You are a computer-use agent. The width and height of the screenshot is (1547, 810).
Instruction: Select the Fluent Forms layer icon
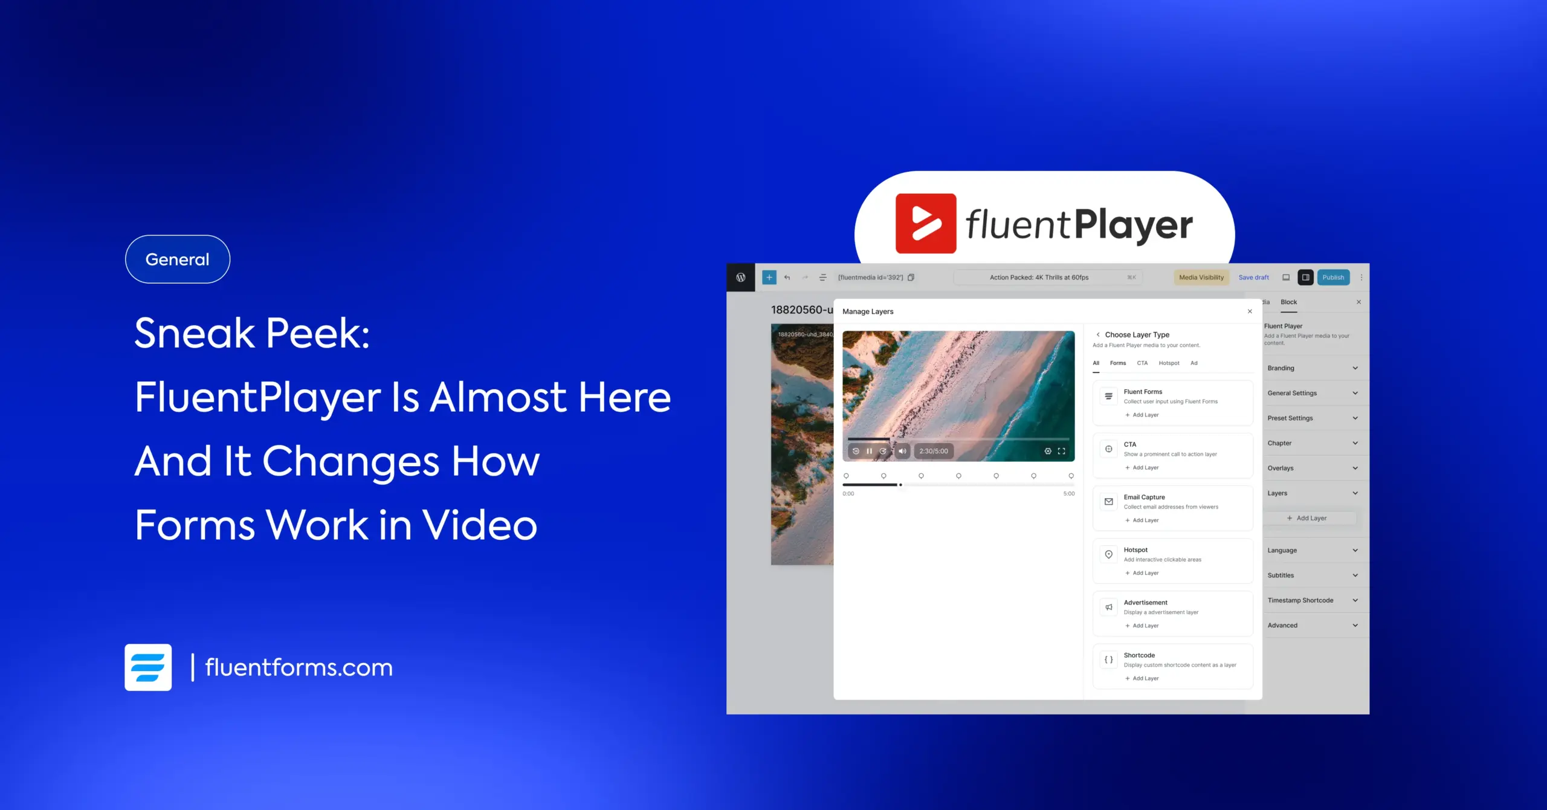point(1108,396)
